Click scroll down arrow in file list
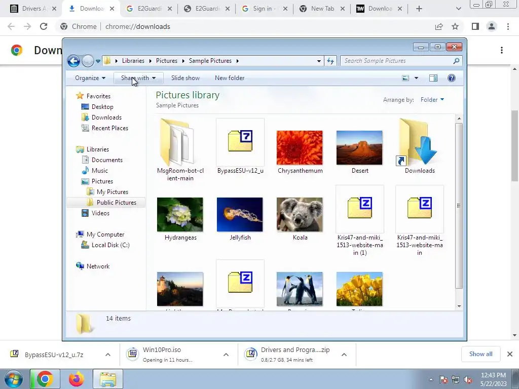 click(x=459, y=306)
